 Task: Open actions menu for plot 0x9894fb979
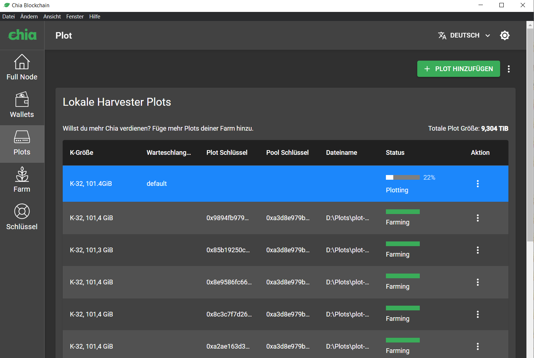[478, 218]
